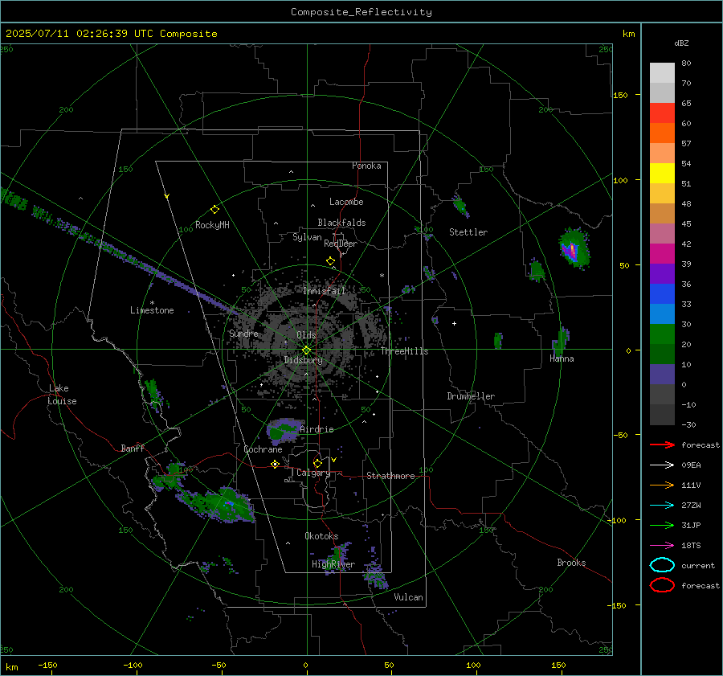This screenshot has width=723, height=676.
Task: Click the Calgary label
Action: pyautogui.click(x=313, y=473)
